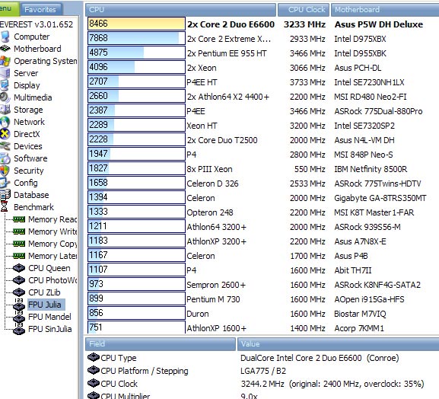Screen dimensions: 439x399
Task: Click the FPU SinJulia 123 chip icon
Action: click(x=19, y=329)
